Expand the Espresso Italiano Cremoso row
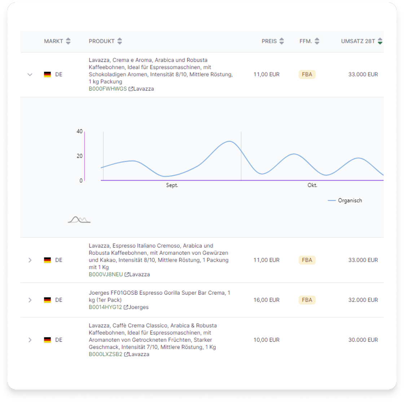 [30, 260]
